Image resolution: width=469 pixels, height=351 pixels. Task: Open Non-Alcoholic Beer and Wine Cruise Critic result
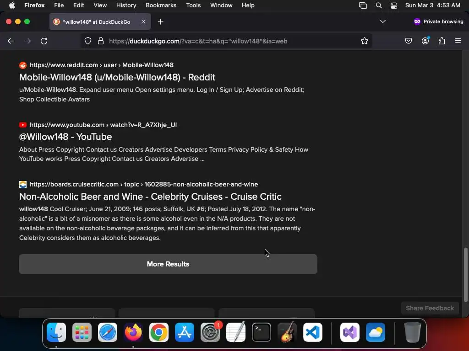click(150, 197)
